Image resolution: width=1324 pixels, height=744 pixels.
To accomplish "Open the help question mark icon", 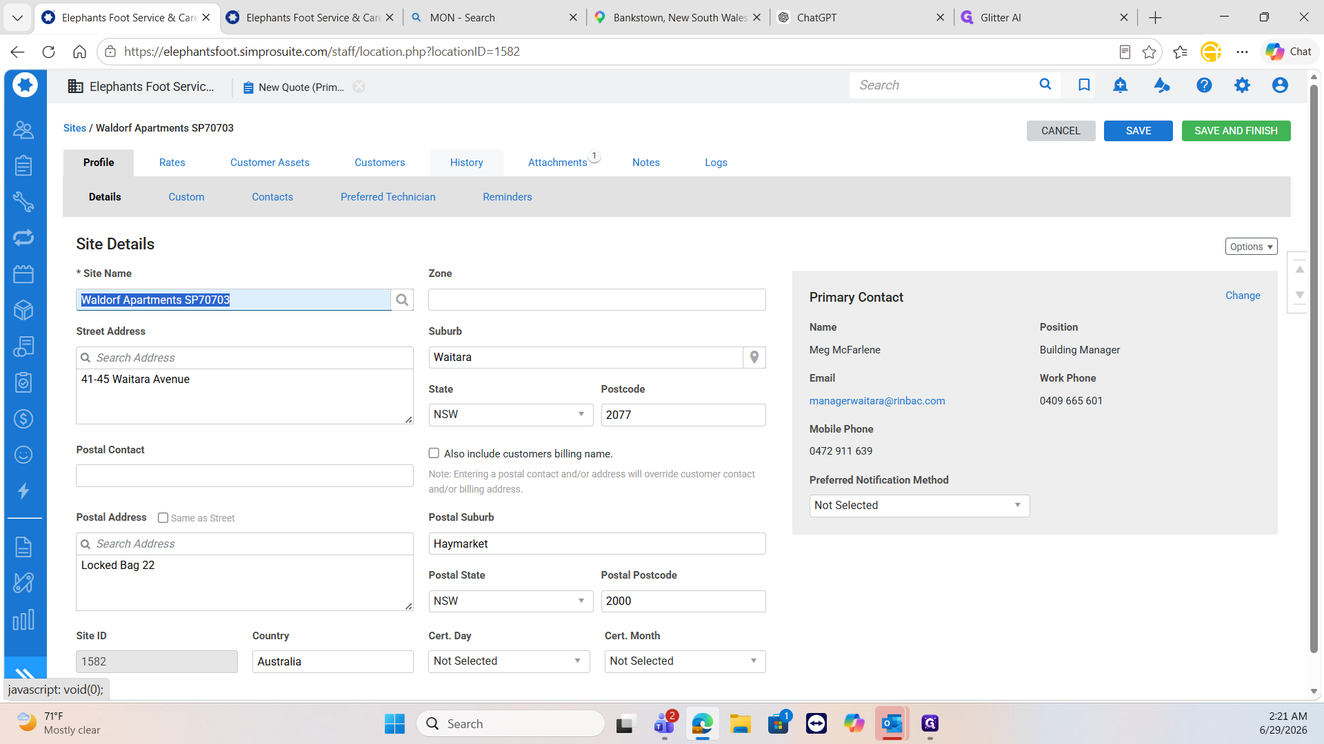I will (1204, 85).
